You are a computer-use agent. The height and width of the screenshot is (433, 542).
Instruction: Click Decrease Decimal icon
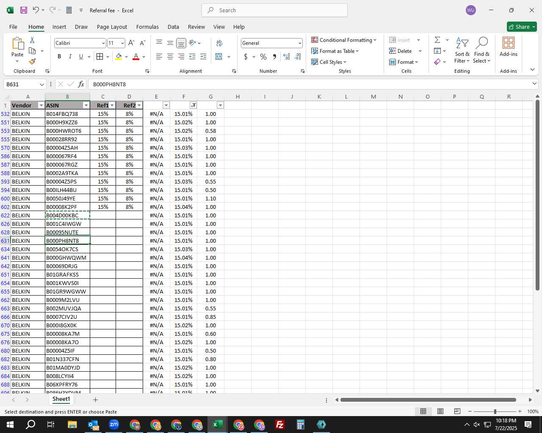point(298,57)
